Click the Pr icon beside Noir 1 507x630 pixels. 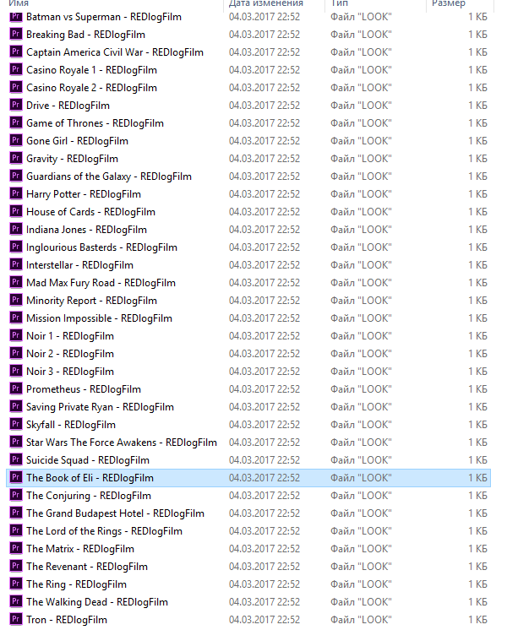16,336
